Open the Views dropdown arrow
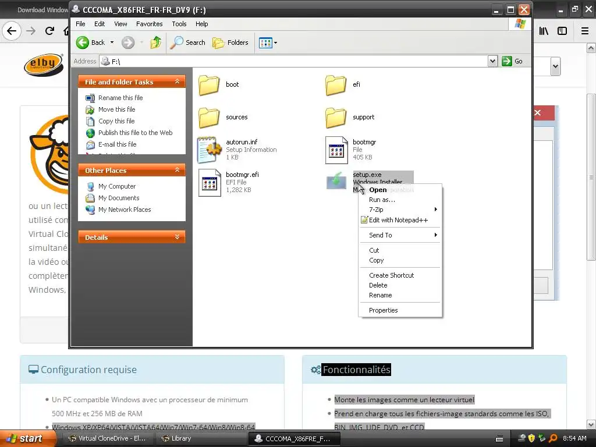This screenshot has width=596, height=447. 275,42
